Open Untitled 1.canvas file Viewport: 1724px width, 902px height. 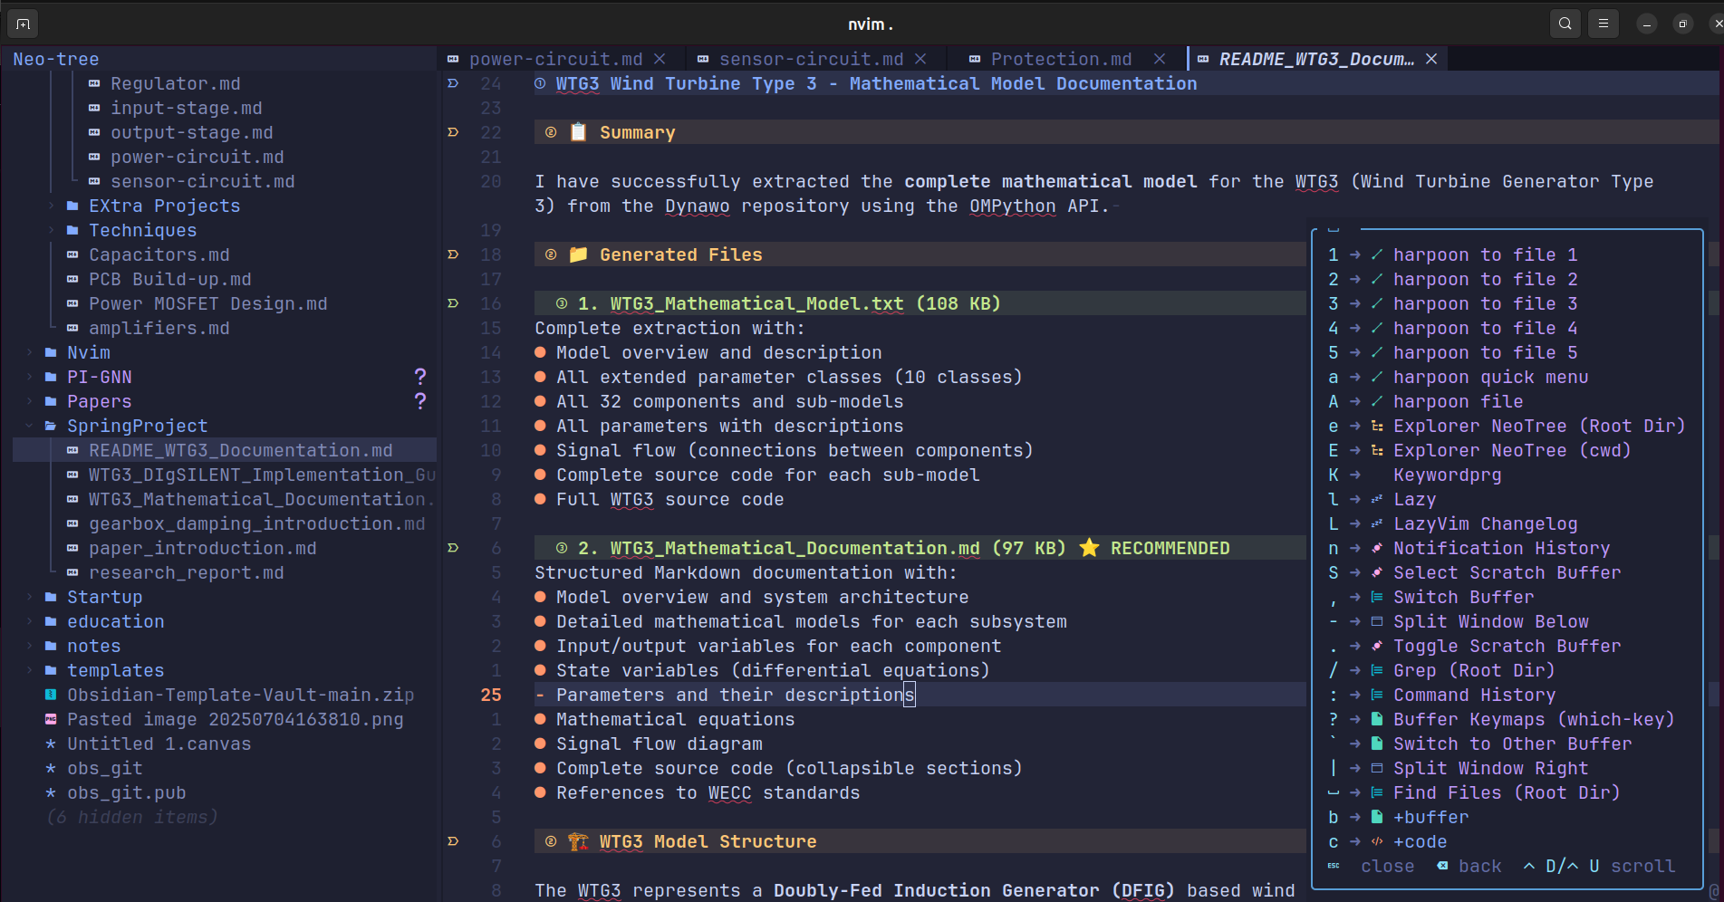(x=159, y=744)
